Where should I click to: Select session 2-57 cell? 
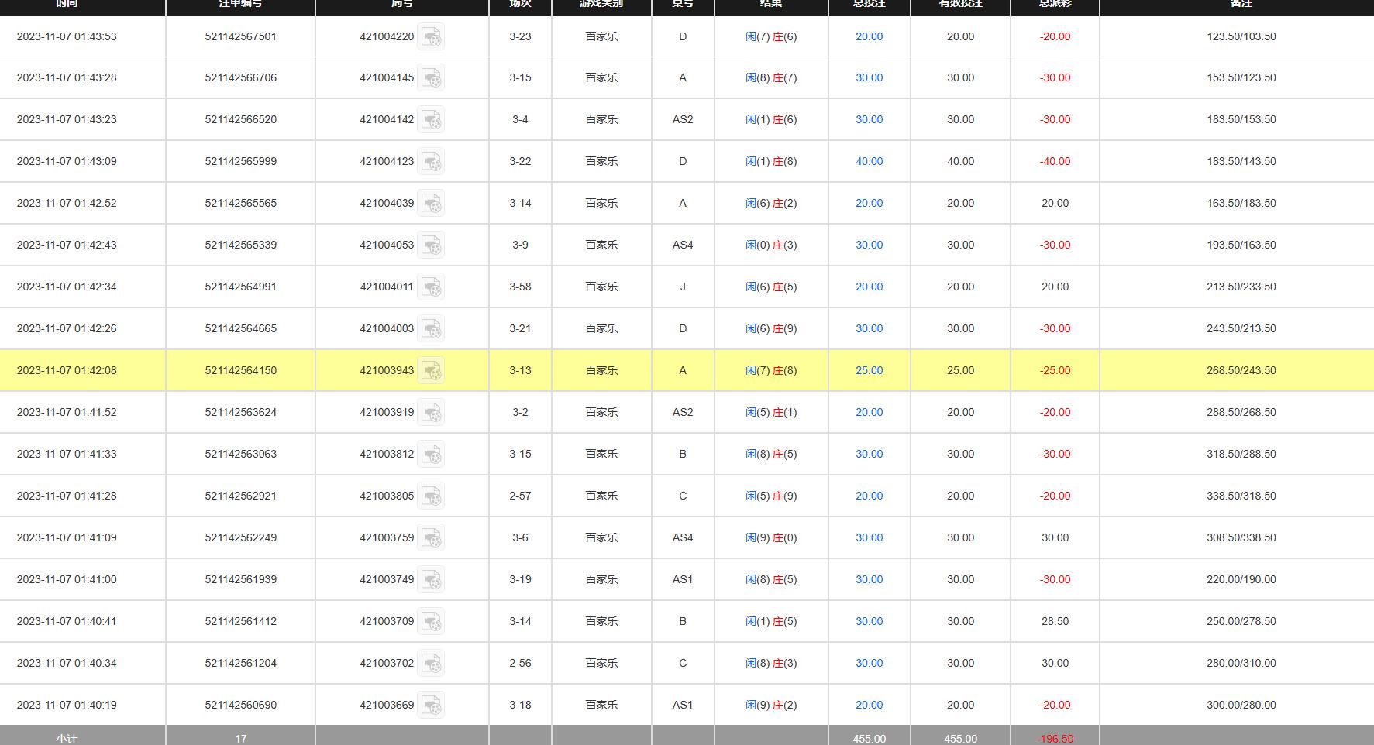coord(520,496)
